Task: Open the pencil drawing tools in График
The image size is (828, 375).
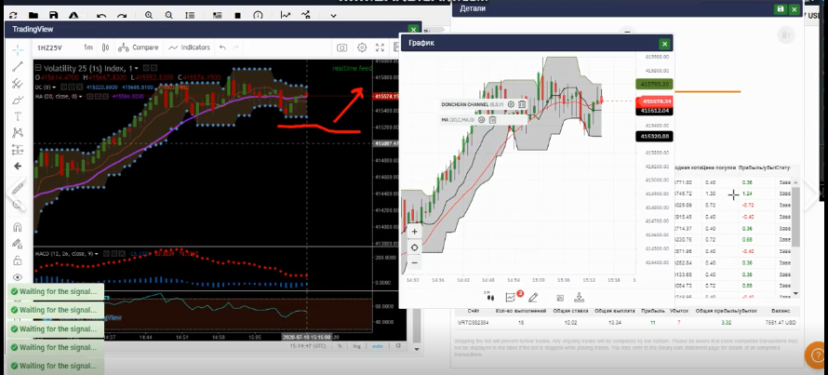Action: coord(533,298)
